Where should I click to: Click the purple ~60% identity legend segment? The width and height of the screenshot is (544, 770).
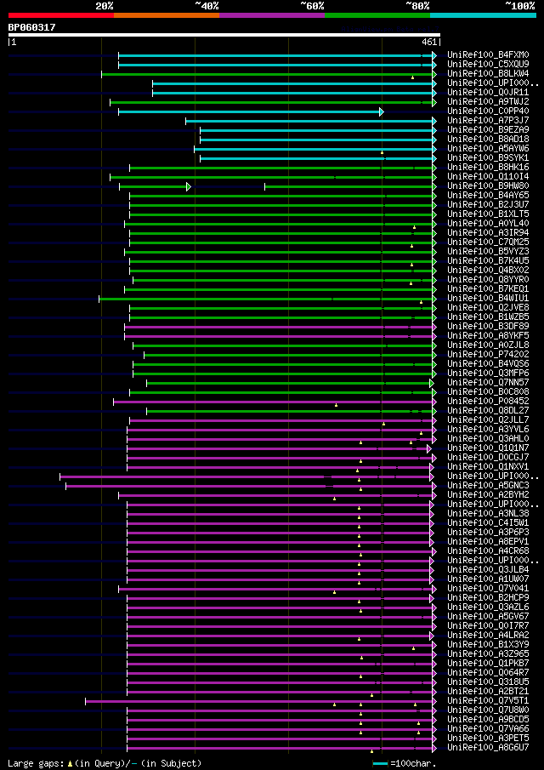point(272,15)
